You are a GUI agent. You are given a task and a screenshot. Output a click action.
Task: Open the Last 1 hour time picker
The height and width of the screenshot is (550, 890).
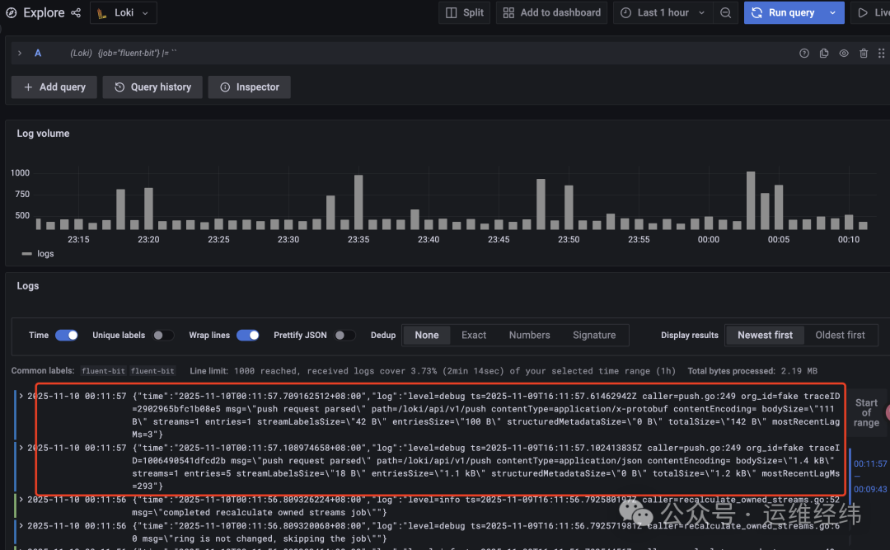(x=659, y=12)
